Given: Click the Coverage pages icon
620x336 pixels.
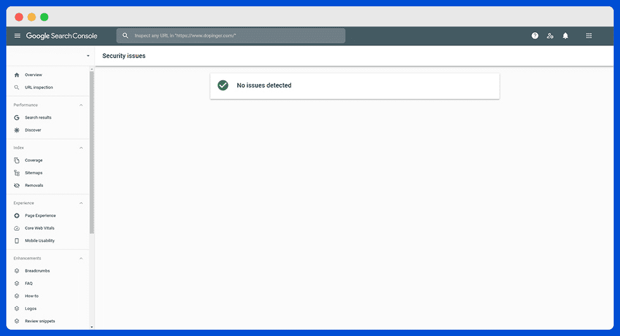Looking at the screenshot, I should click(x=16, y=160).
